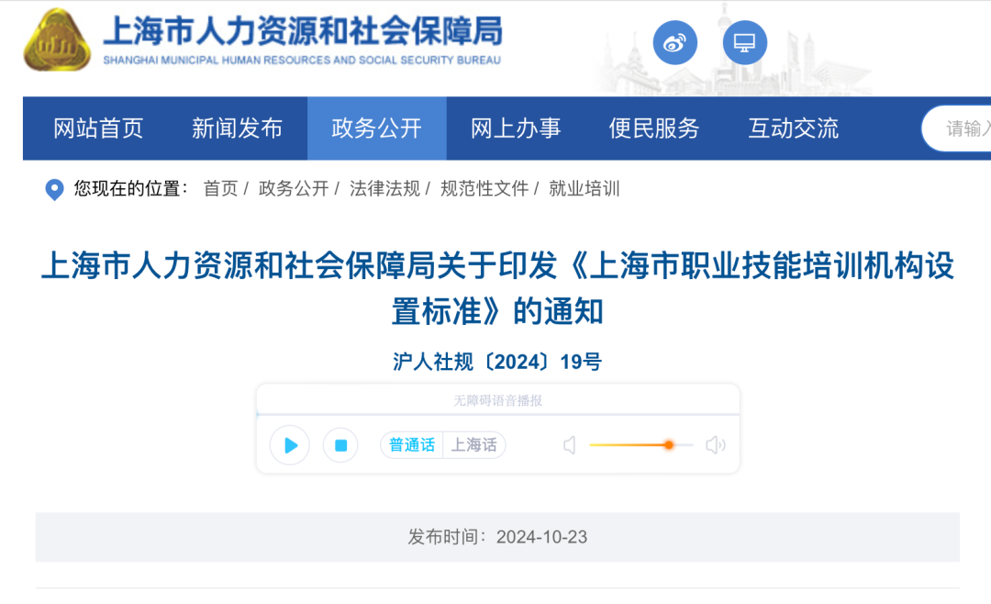This screenshot has width=991, height=604.
Task: Open 互动交流 menu item
Action: pyautogui.click(x=793, y=129)
